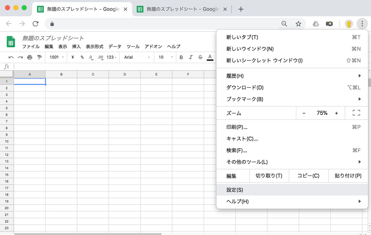371x235 pixels.
Task: Redo the action in Sheets
Action: tap(20, 57)
